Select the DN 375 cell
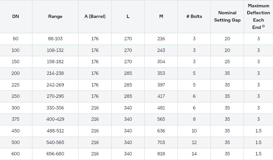 pyautogui.click(x=16, y=119)
